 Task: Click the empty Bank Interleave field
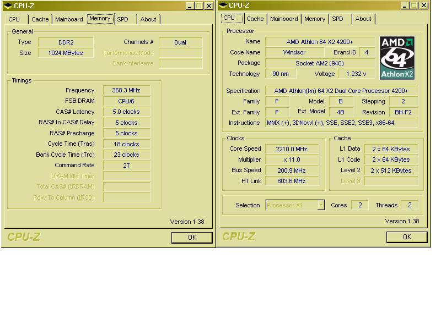click(x=181, y=64)
